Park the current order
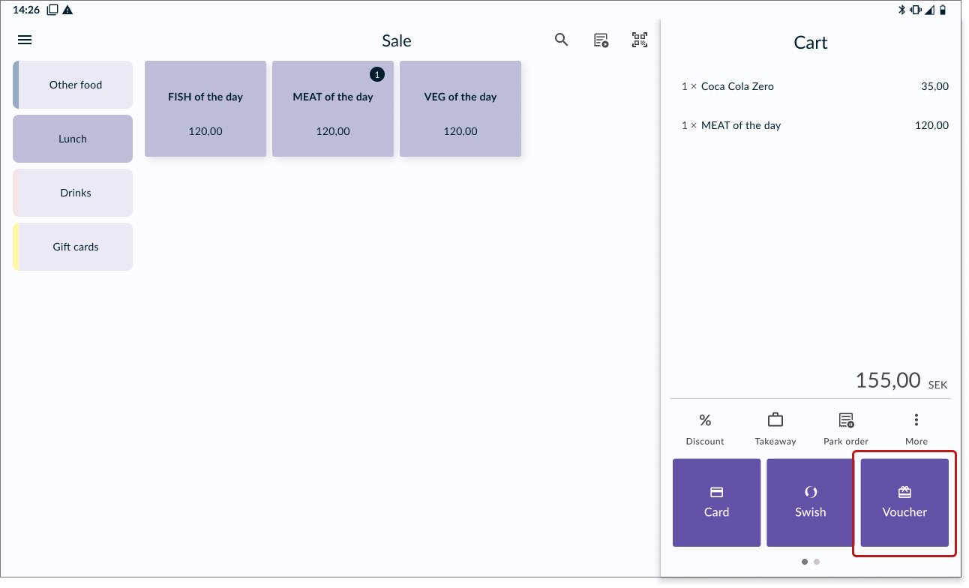This screenshot has width=969, height=588. (x=845, y=428)
